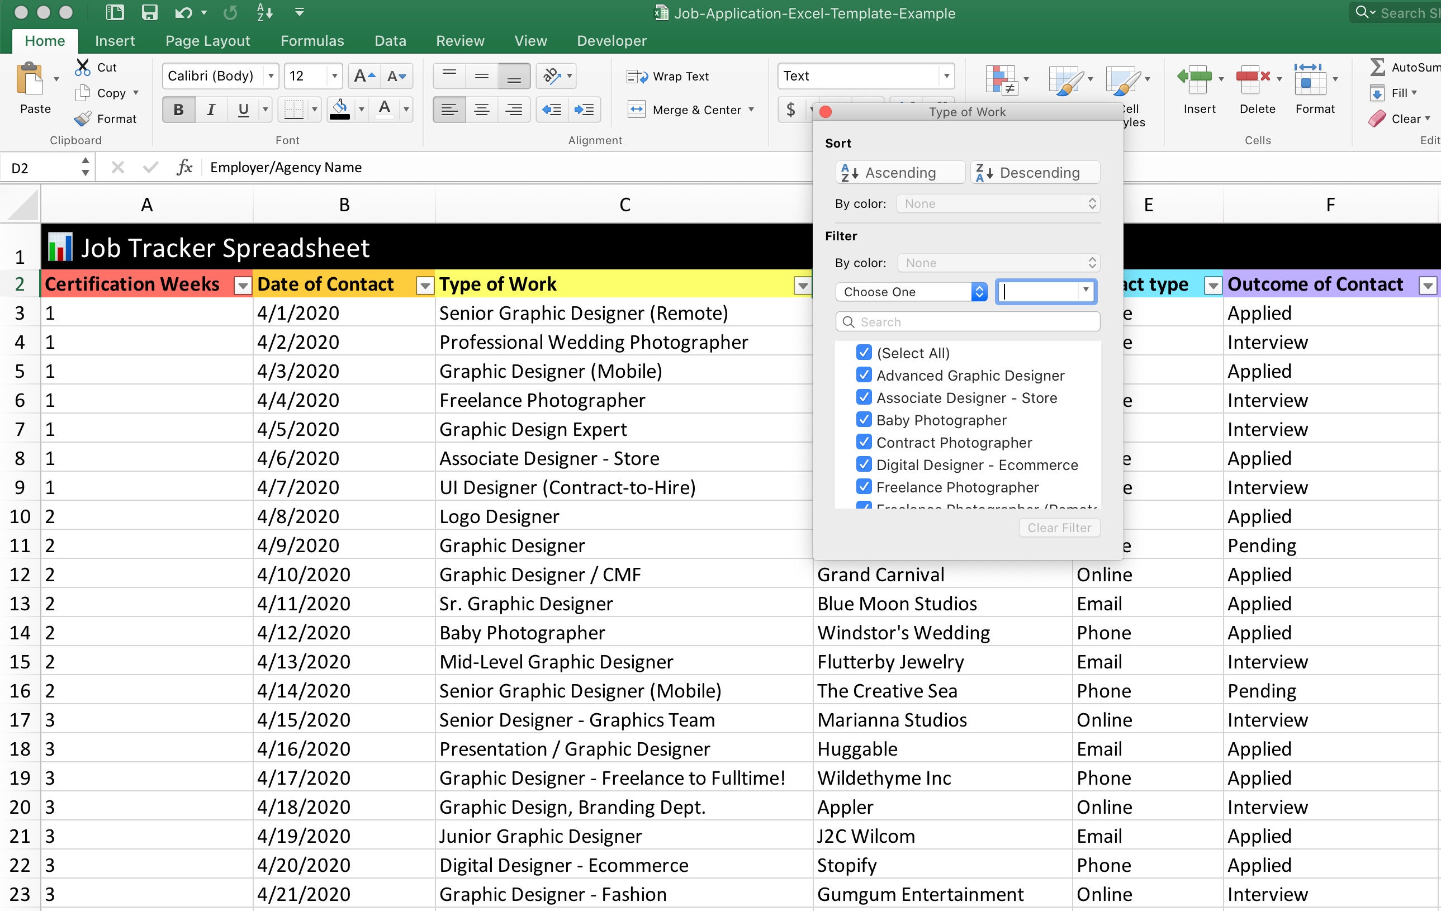Image resolution: width=1441 pixels, height=911 pixels.
Task: Uncheck Baby Photographer in the filter
Action: [864, 419]
